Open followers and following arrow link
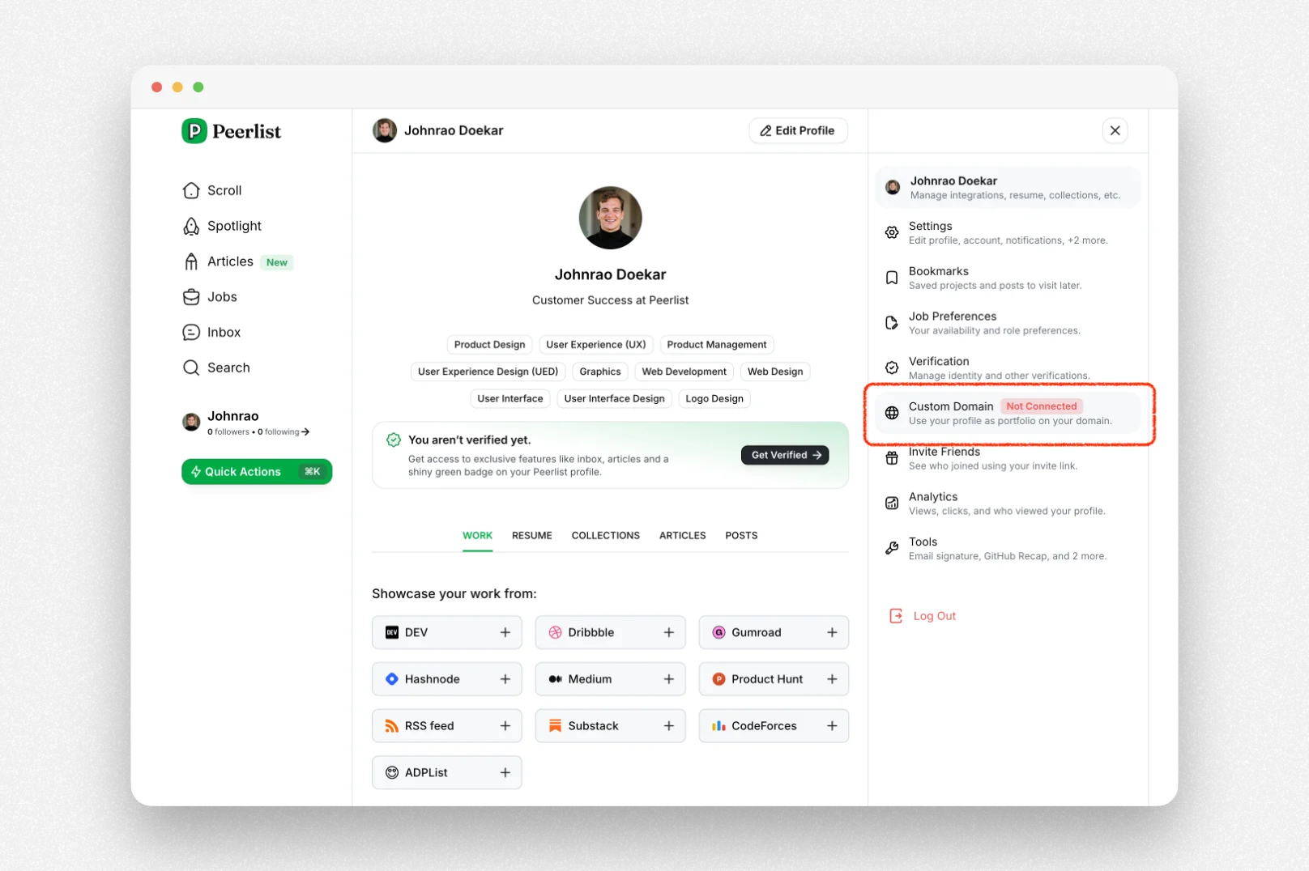 305,432
